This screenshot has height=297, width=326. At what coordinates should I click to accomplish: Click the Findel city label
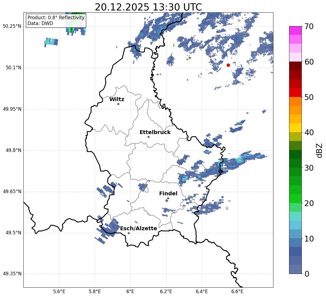click(x=168, y=193)
